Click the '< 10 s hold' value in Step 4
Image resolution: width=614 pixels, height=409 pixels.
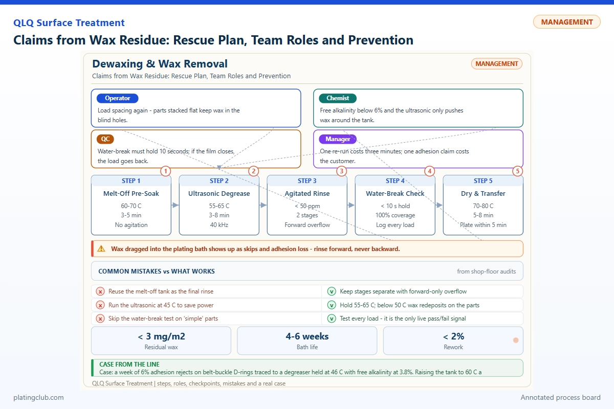pos(395,206)
